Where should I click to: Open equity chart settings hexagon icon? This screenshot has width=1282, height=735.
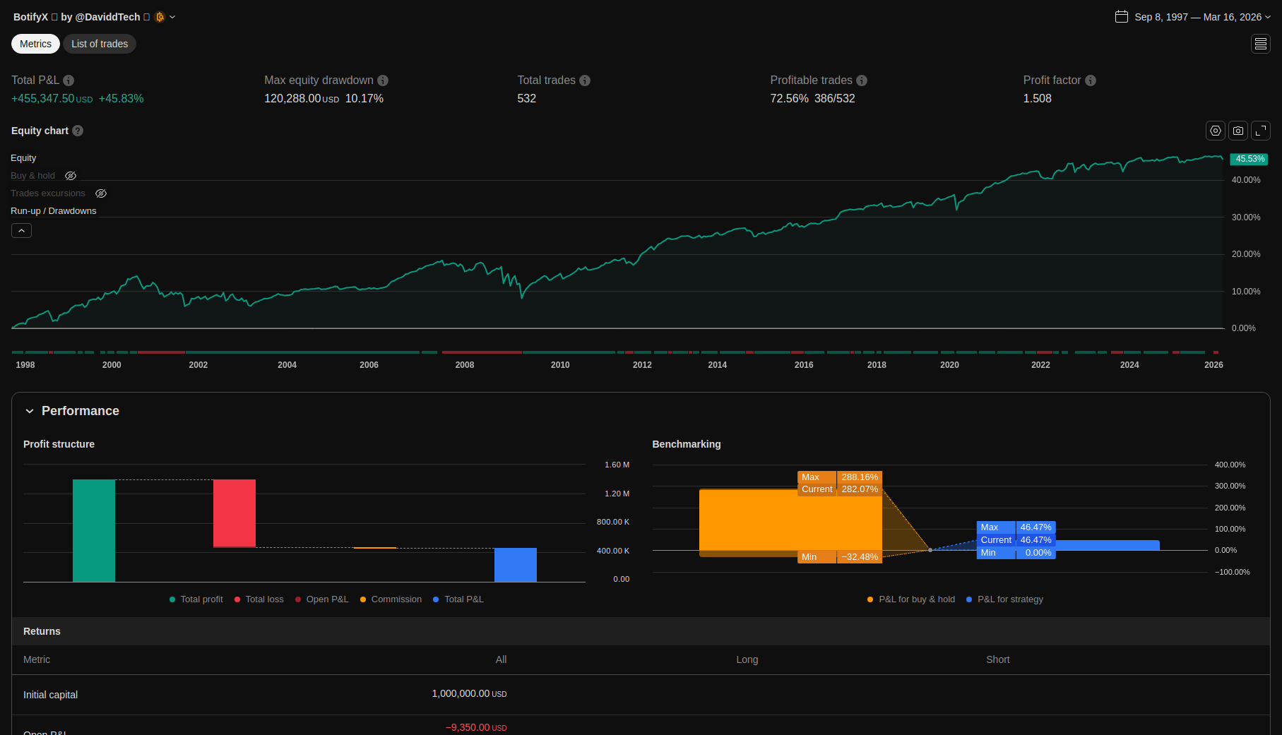coord(1215,131)
